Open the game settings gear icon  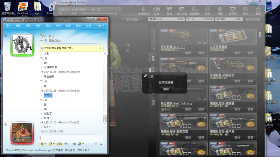click(245, 11)
